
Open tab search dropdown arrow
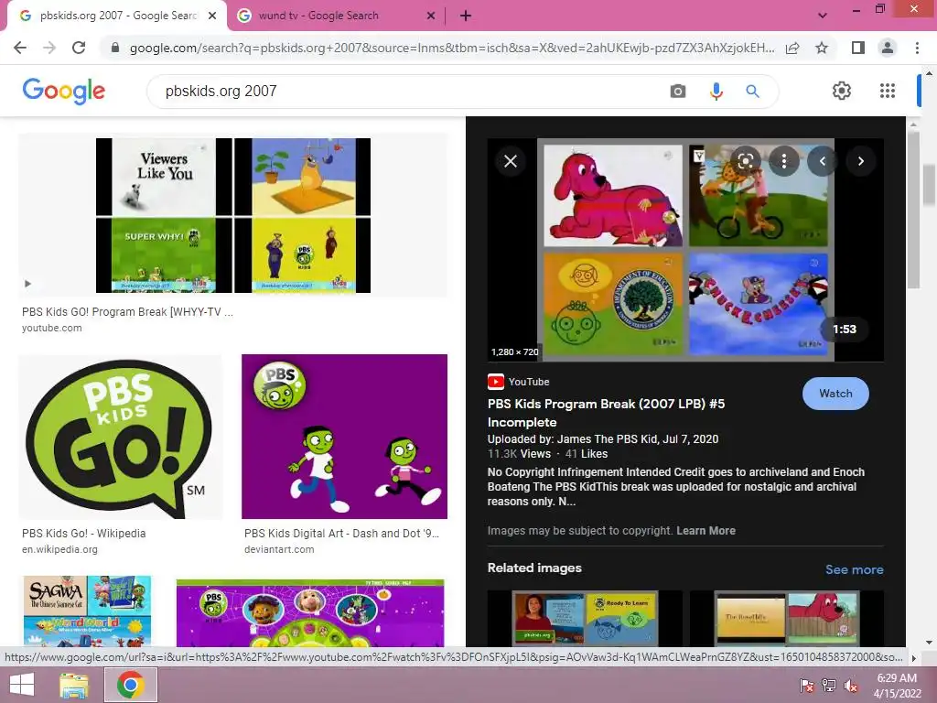coord(823,16)
